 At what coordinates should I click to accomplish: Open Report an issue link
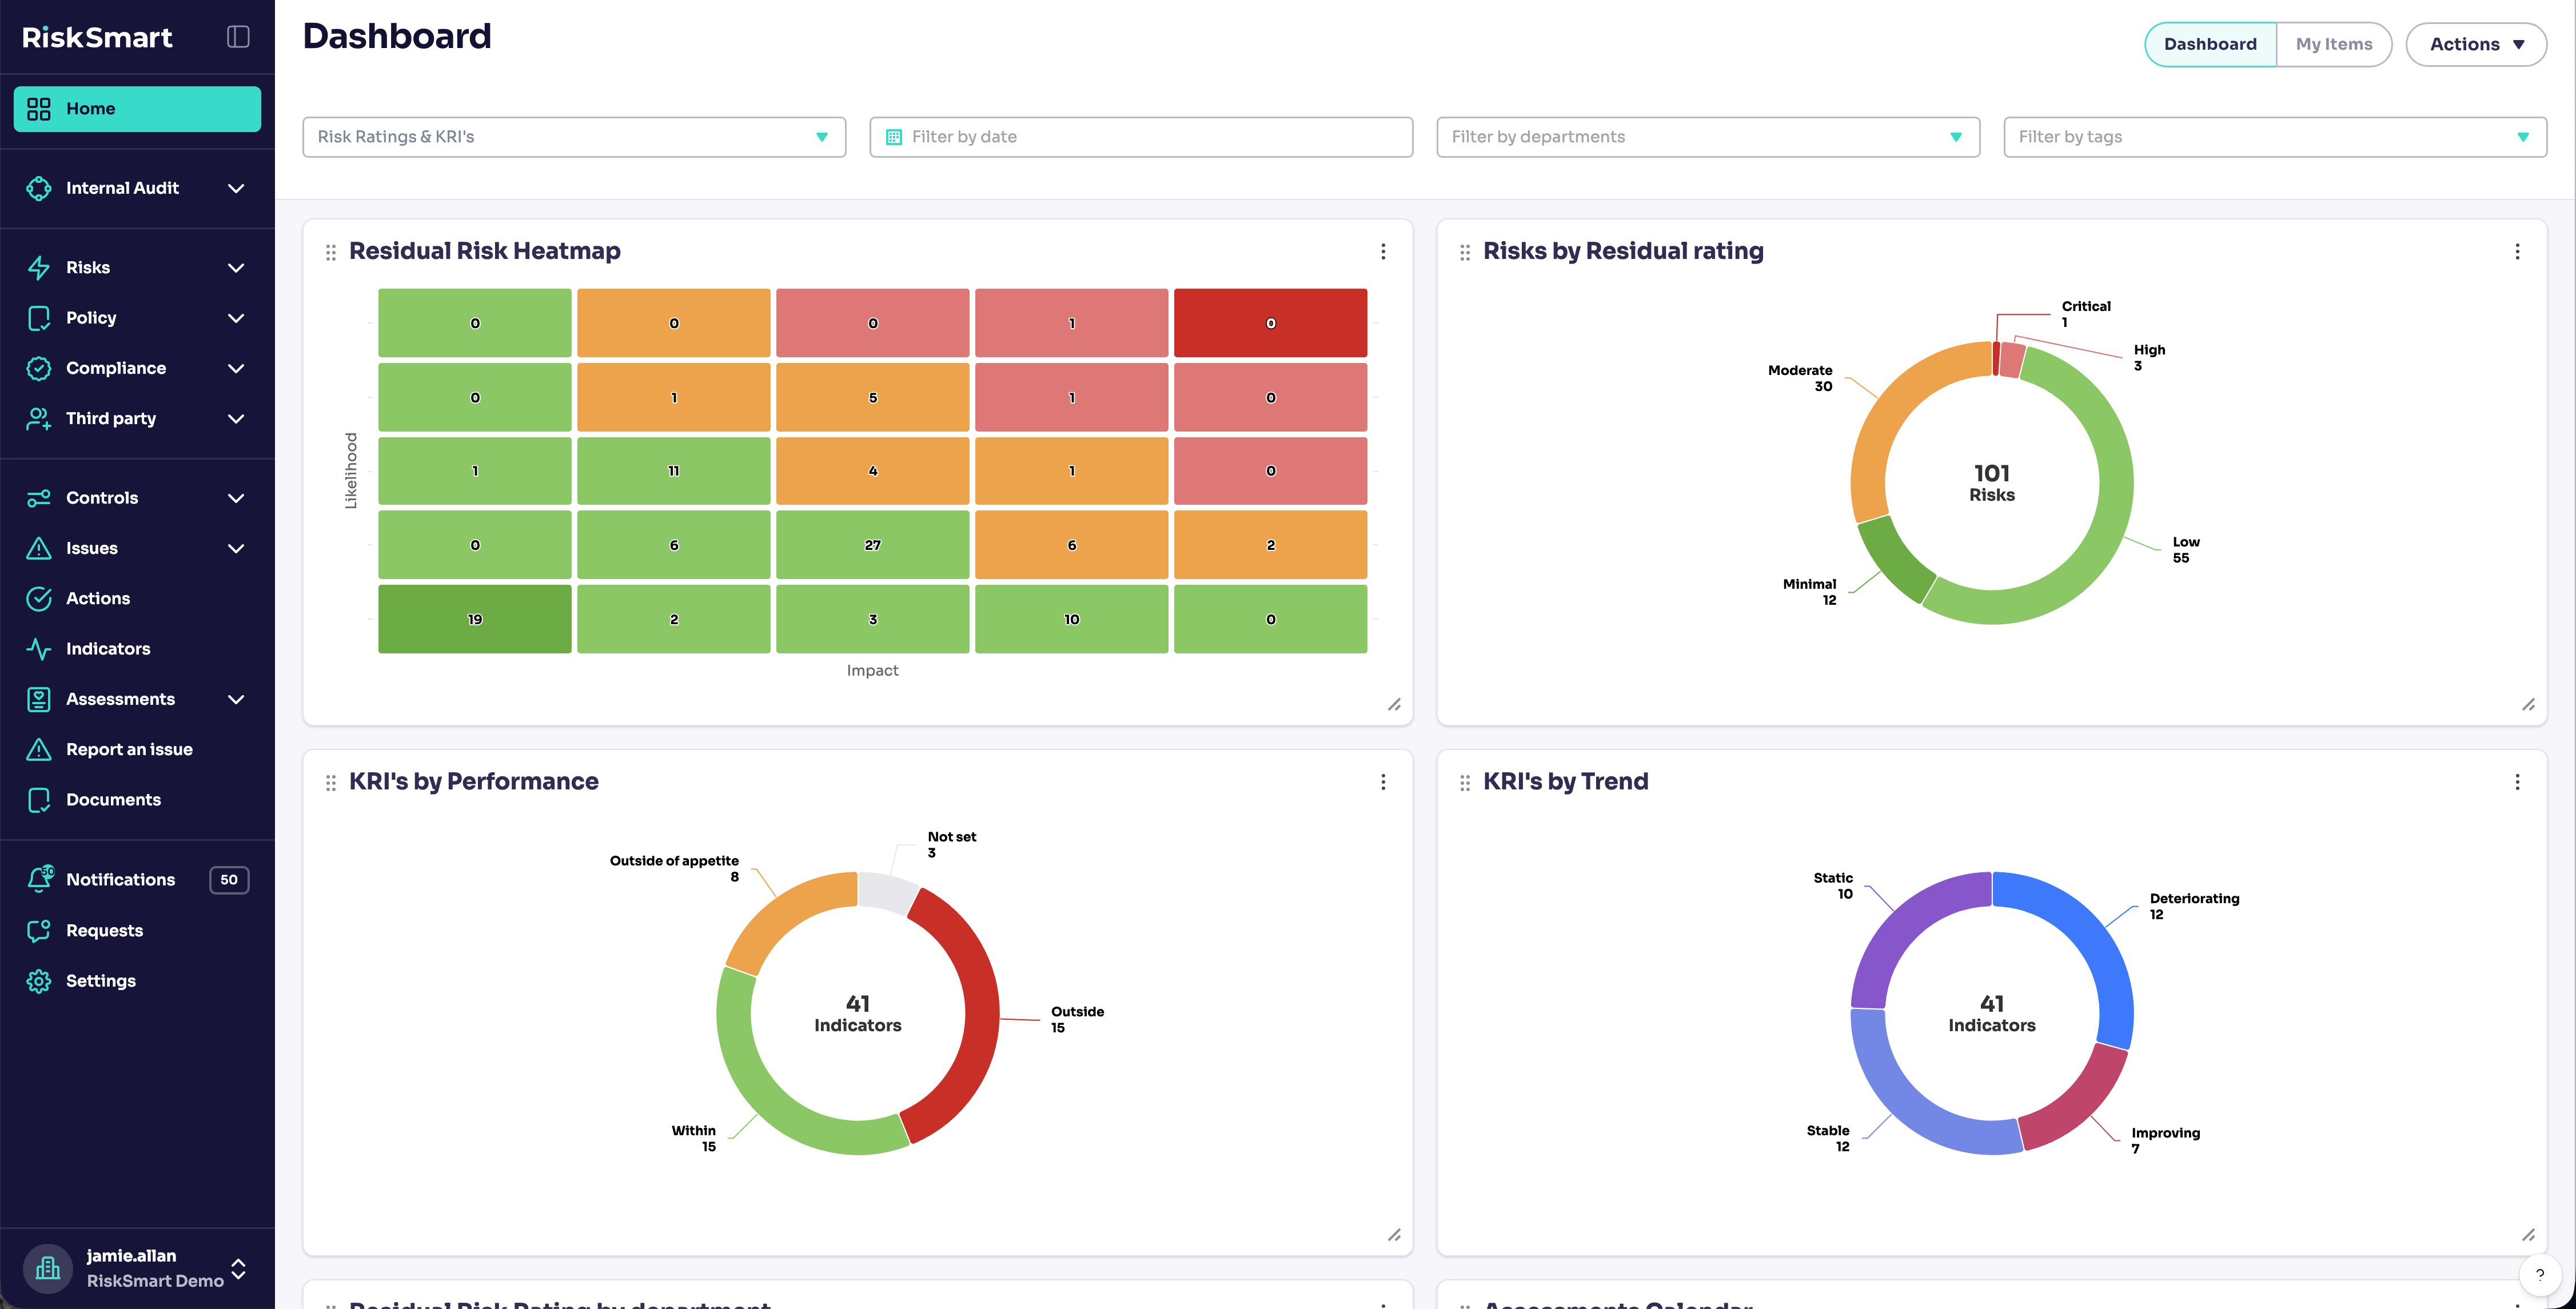point(137,749)
